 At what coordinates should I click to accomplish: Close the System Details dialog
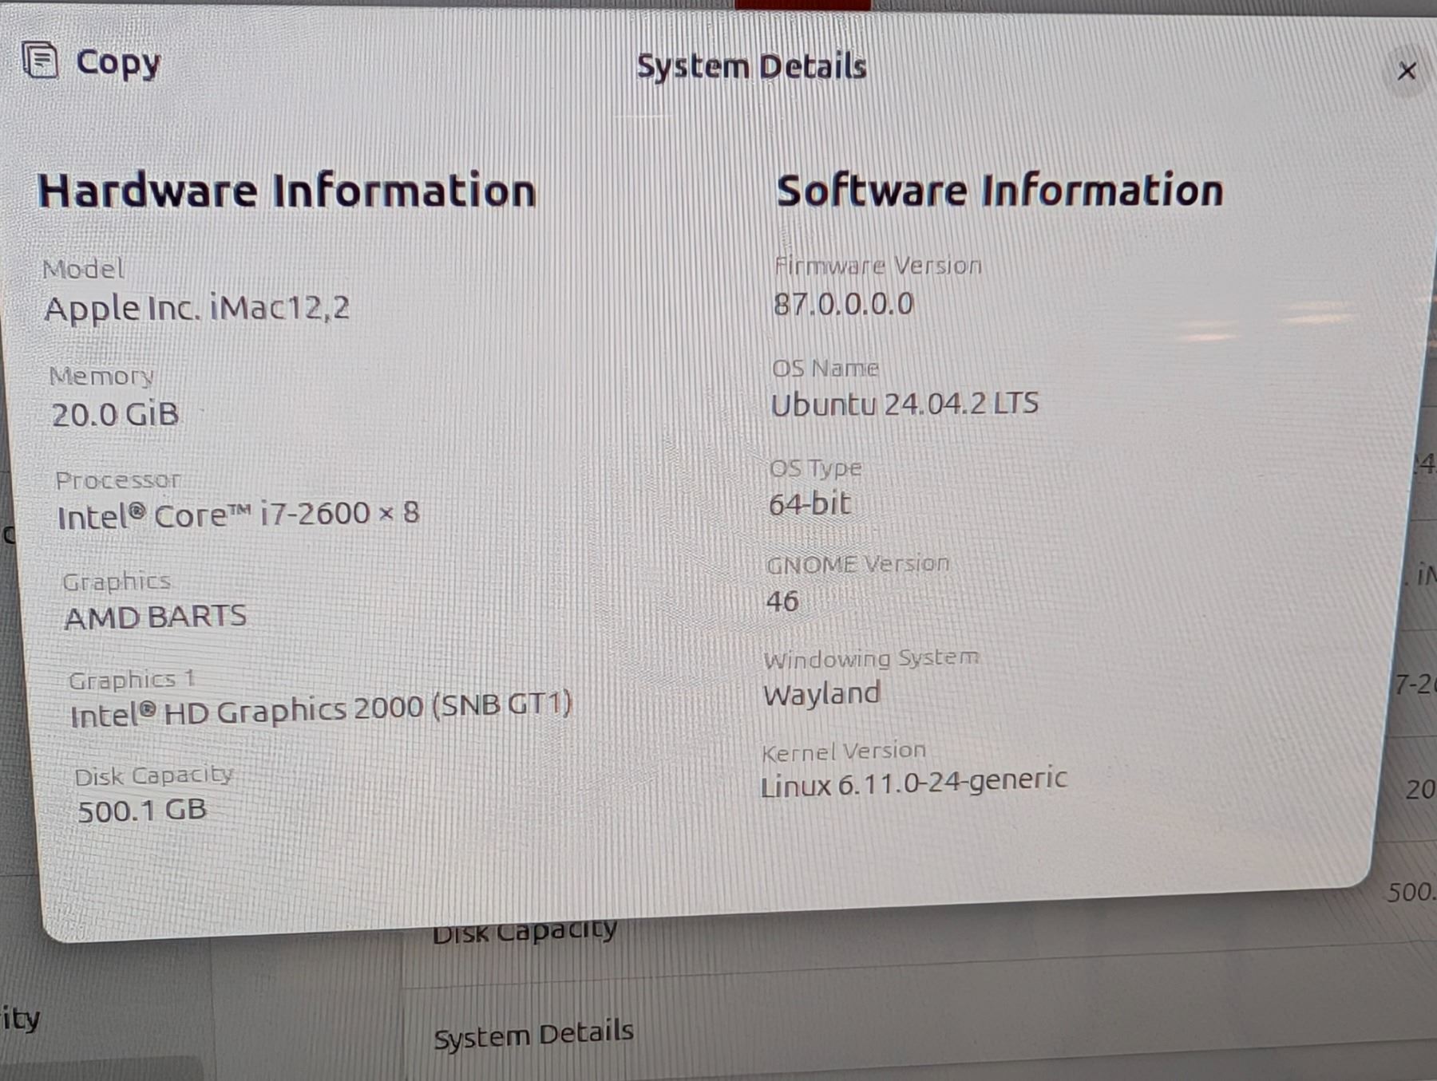(1406, 72)
